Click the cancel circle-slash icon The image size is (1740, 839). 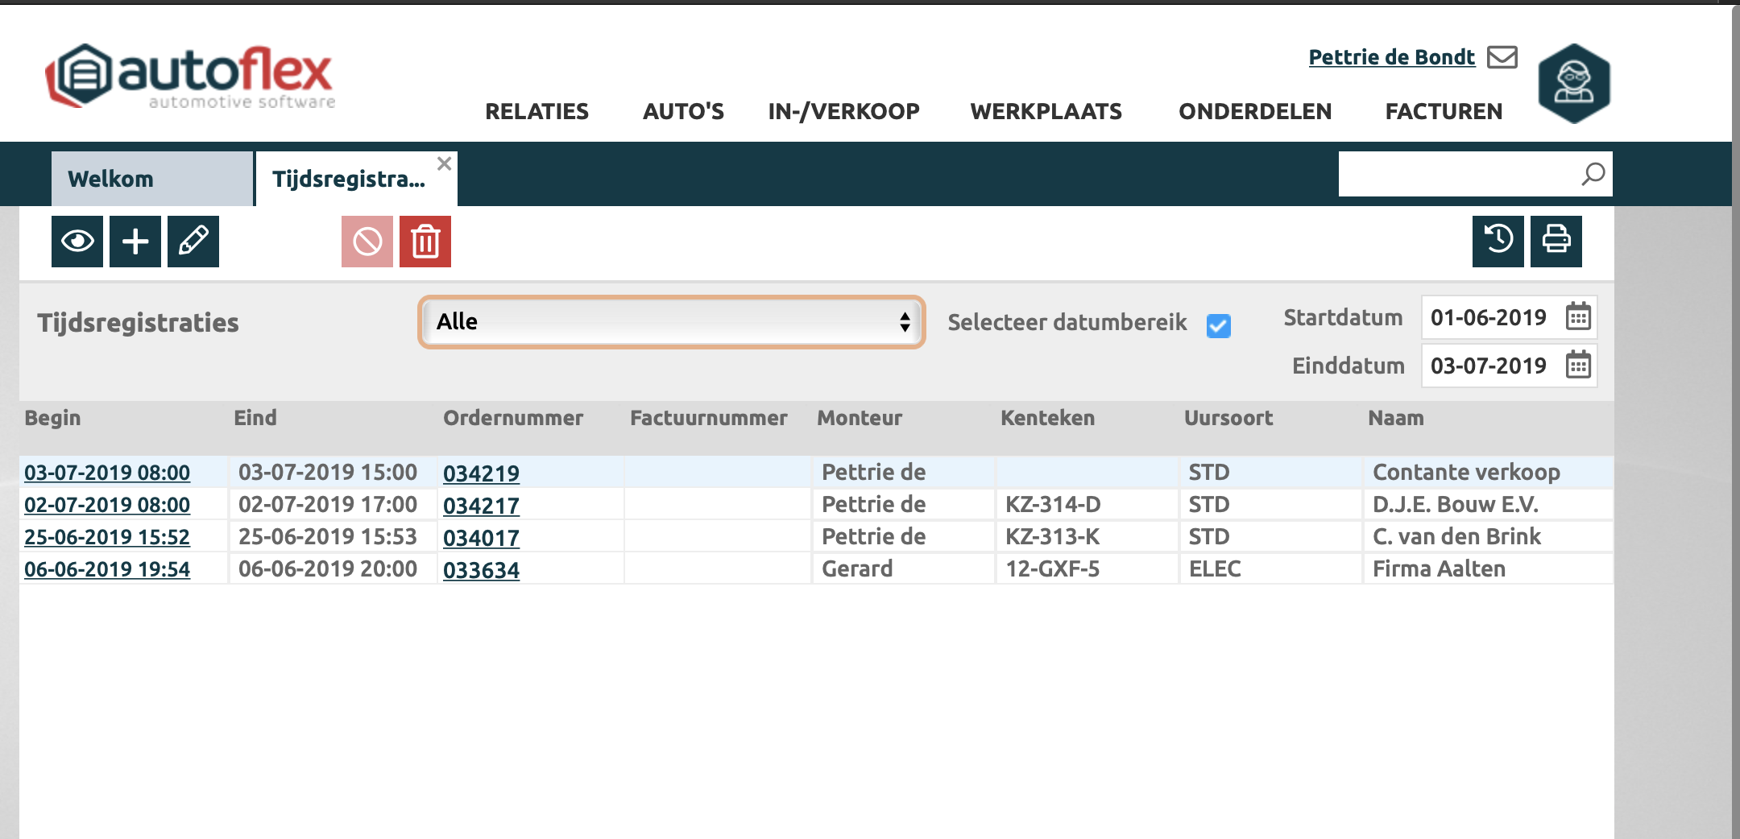coord(367,242)
